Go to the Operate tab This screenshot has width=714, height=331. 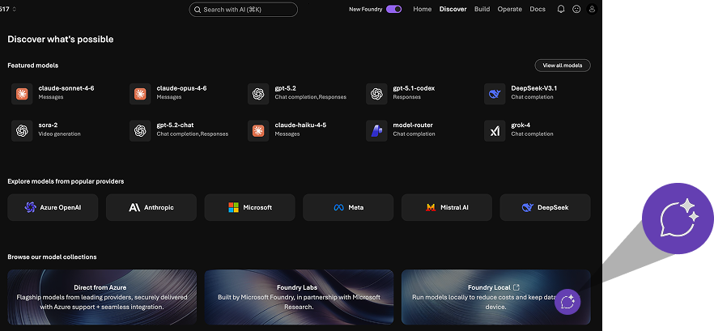(x=509, y=10)
